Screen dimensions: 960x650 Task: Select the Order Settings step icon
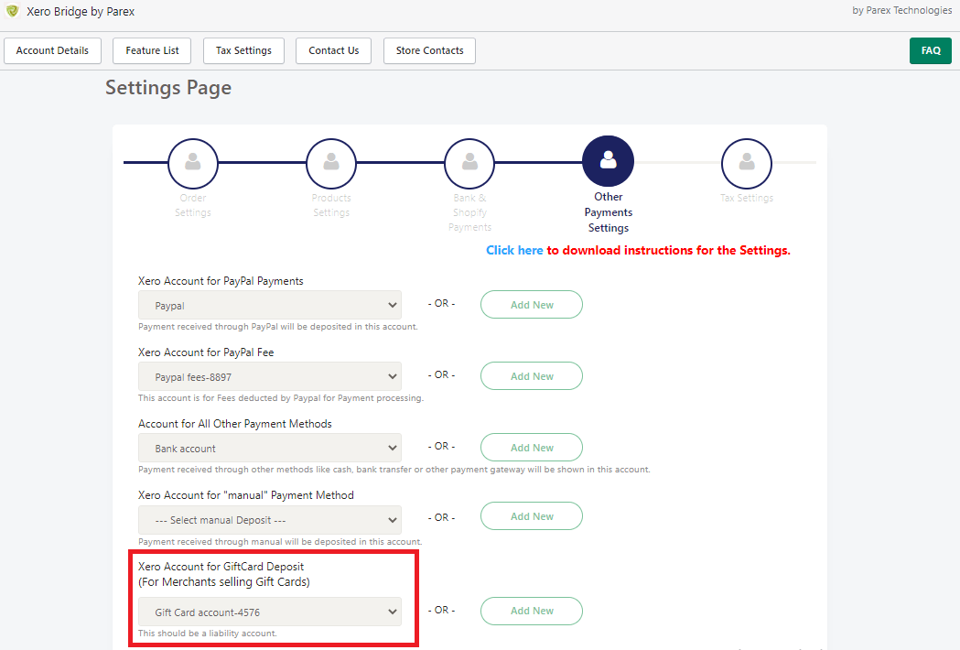pyautogui.click(x=193, y=161)
